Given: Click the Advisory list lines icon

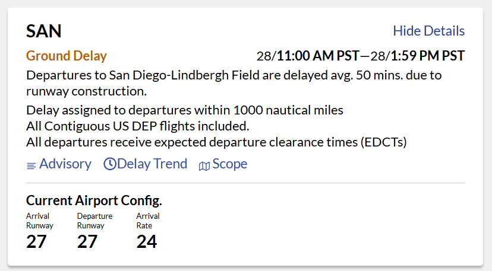Looking at the screenshot, I should [x=31, y=166].
